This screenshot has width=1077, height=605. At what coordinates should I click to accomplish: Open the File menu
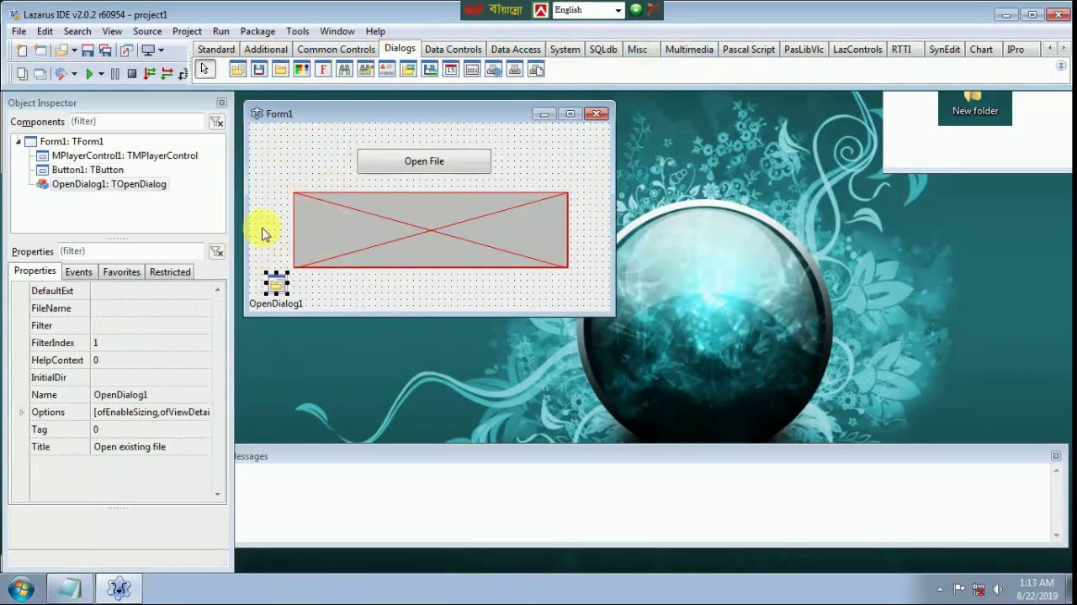pyautogui.click(x=19, y=31)
